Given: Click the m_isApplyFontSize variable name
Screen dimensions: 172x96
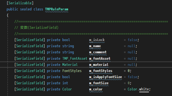Looking at the screenshot, I should click(x=106, y=77).
